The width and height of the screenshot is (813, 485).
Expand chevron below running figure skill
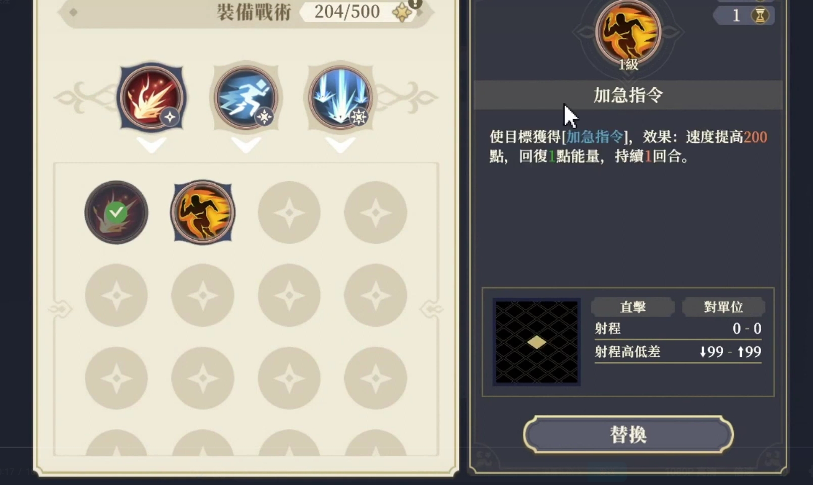click(x=246, y=145)
